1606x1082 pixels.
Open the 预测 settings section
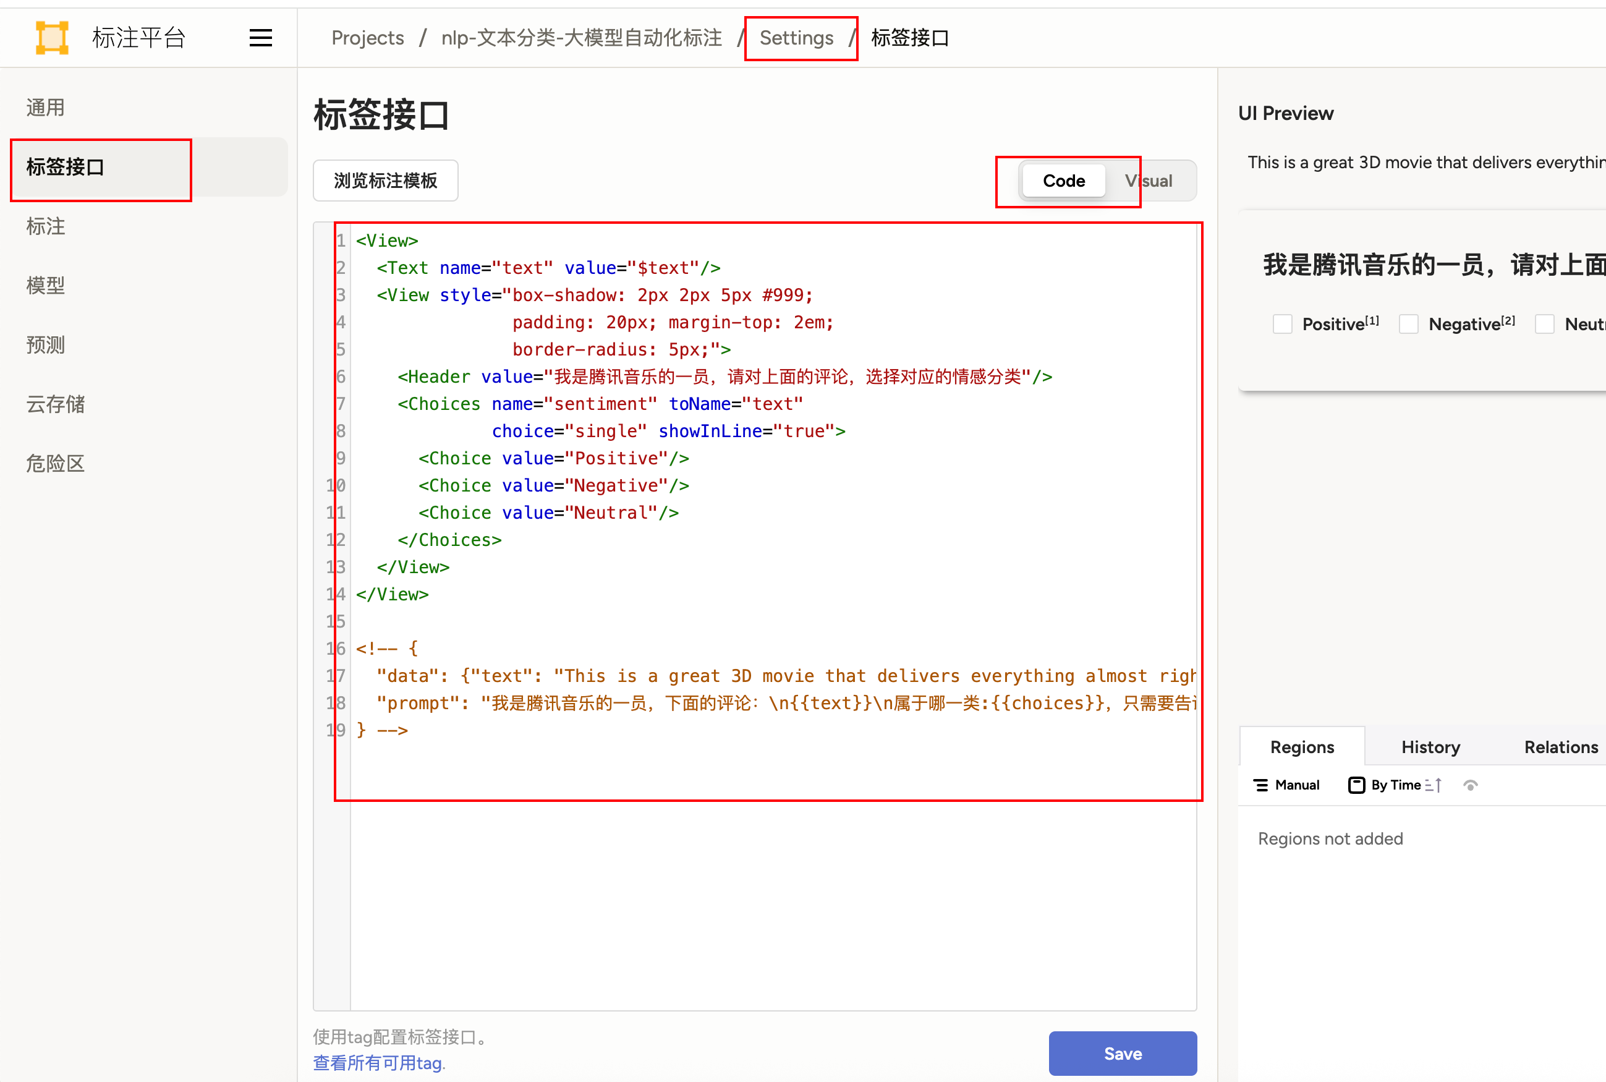46,345
